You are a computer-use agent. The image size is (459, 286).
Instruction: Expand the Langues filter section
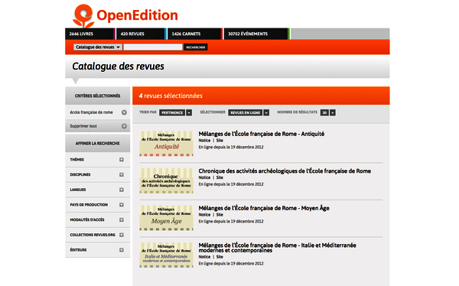122,190
